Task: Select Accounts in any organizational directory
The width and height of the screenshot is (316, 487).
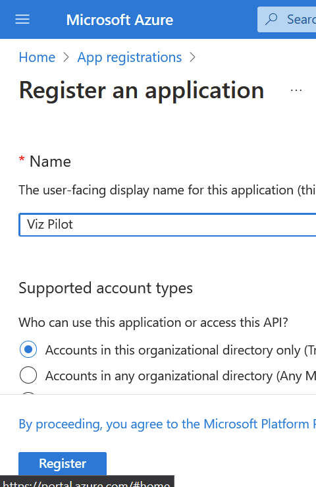Action: pyautogui.click(x=28, y=375)
